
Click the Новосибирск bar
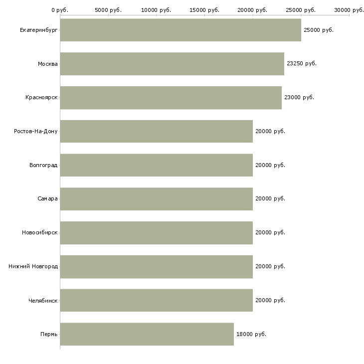(x=156, y=233)
